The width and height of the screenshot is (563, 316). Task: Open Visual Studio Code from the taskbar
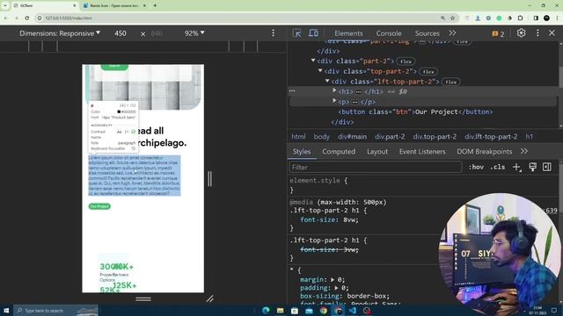(x=352, y=311)
